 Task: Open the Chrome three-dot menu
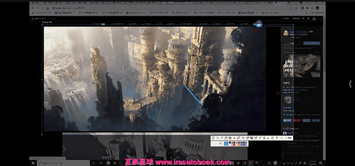tap(322, 8)
